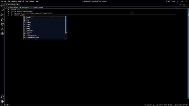Choose 'FileExistsError' suggestion
189x106 pixels.
tap(44, 36)
